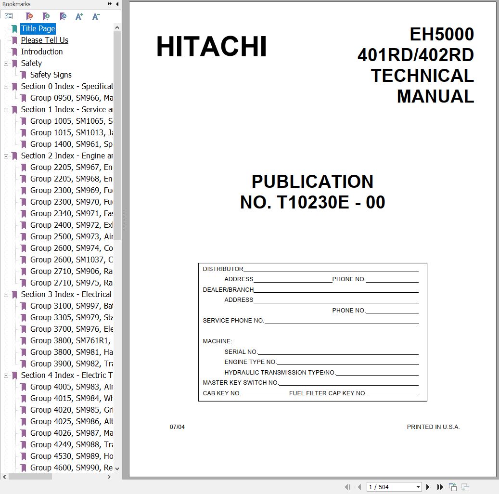Image resolution: width=499 pixels, height=494 pixels.
Task: Open Section 3 Index - Electrical bookmark
Action: 66,294
